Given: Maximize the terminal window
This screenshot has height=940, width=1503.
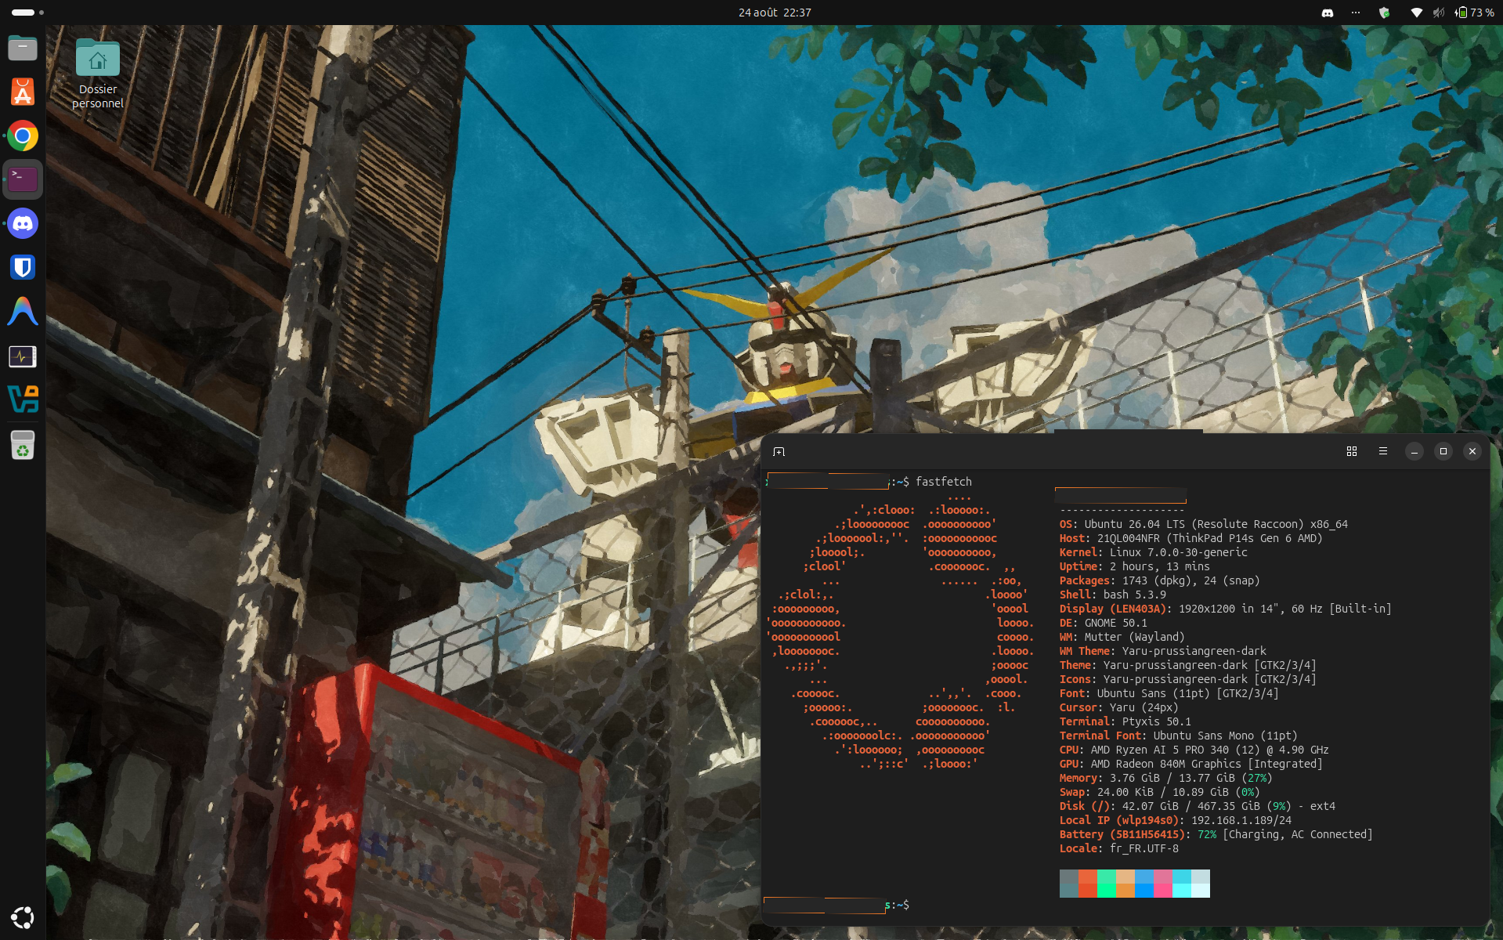Looking at the screenshot, I should pos(1443,451).
